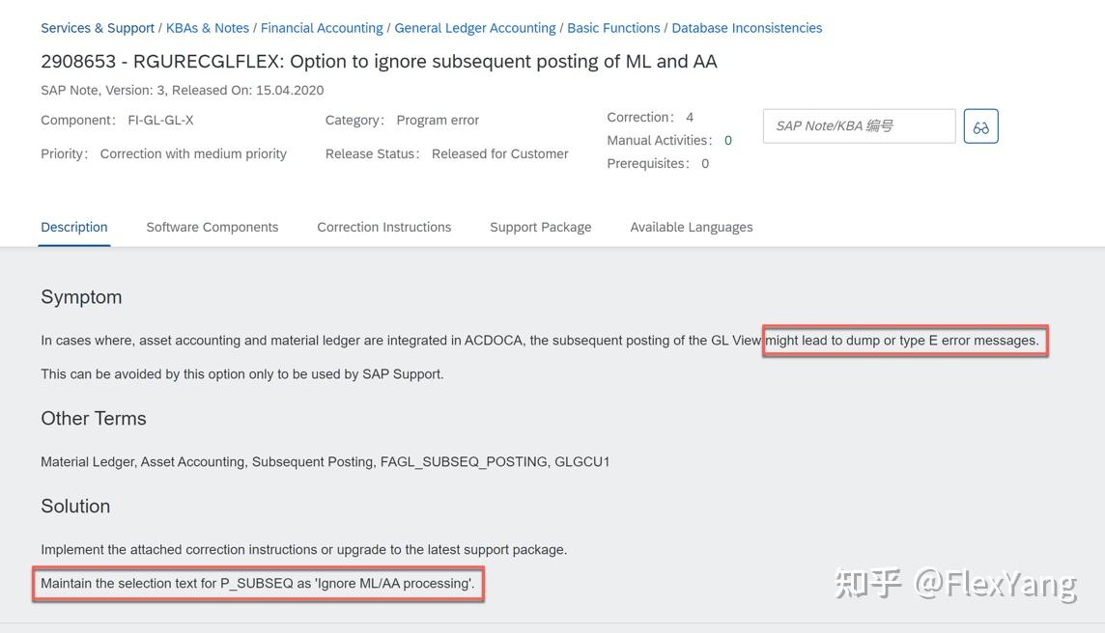Click the Manual Activities count 0
Viewport: 1105px width, 633px height.
coord(728,141)
